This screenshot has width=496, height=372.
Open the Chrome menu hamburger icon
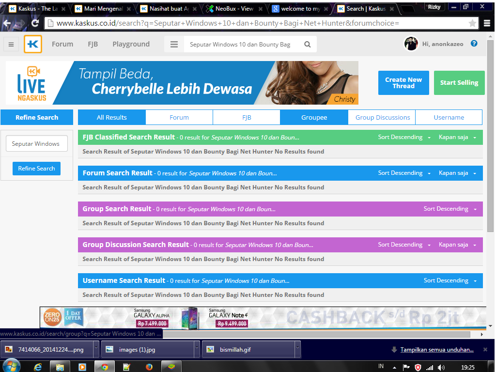tap(487, 23)
